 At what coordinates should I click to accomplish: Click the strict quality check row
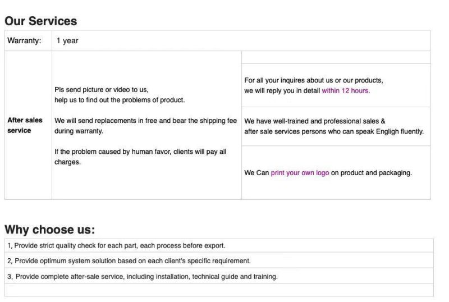[219, 245]
